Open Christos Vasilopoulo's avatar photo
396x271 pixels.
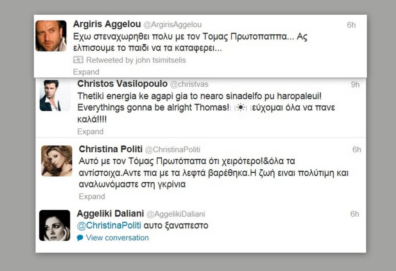click(55, 95)
